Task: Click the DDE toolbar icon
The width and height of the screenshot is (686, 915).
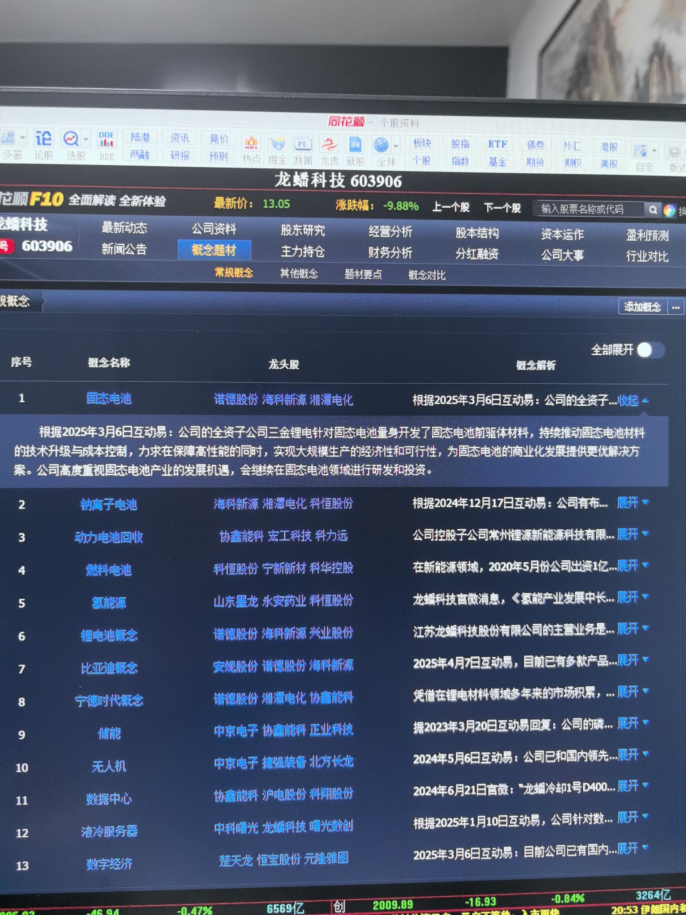Action: (x=106, y=146)
